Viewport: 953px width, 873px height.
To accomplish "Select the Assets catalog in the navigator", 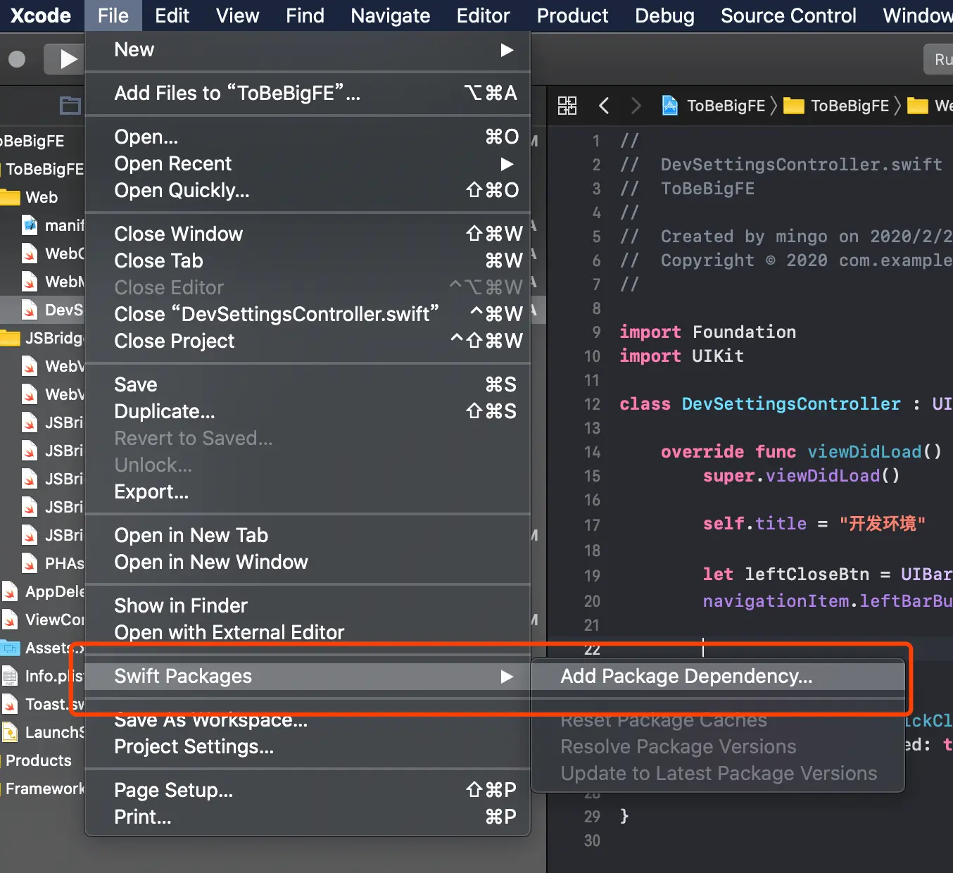I will (42, 648).
